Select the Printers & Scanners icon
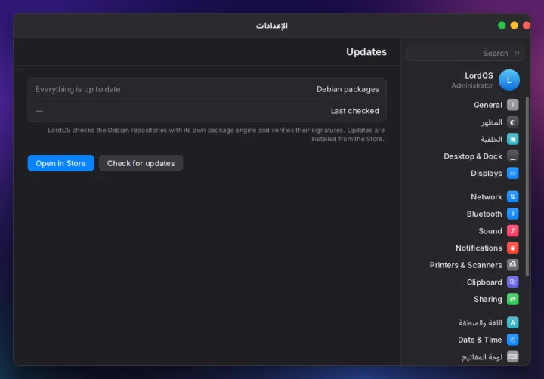The image size is (544, 379). (512, 264)
